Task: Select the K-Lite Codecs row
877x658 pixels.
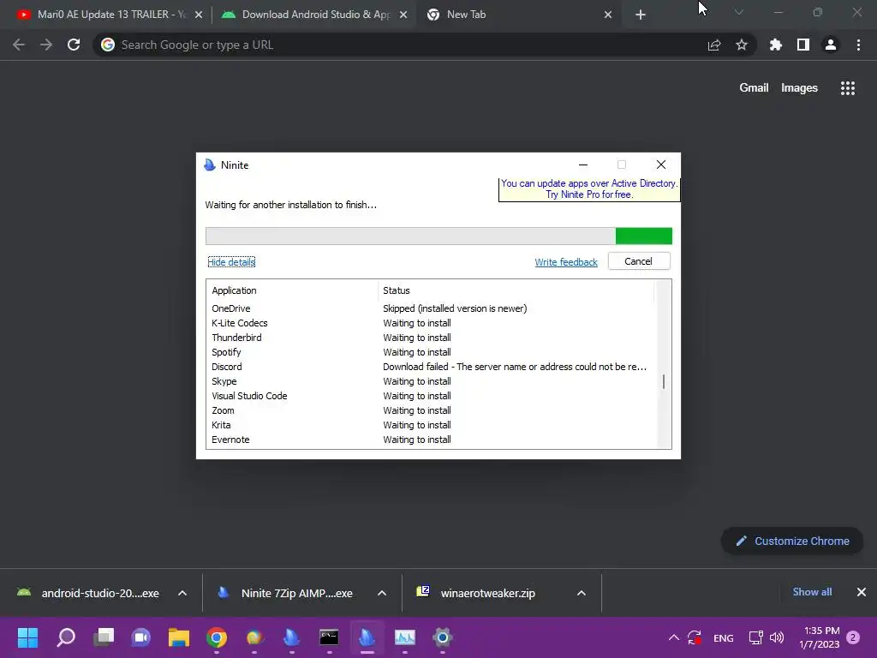Action: [431, 323]
